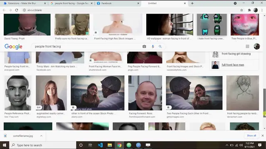Open Windows Start menu
Viewport: 266px width, 149px height.
tap(5, 145)
